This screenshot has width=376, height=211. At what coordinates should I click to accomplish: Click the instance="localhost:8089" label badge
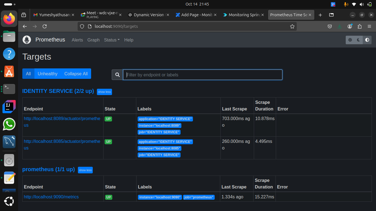coord(159,126)
